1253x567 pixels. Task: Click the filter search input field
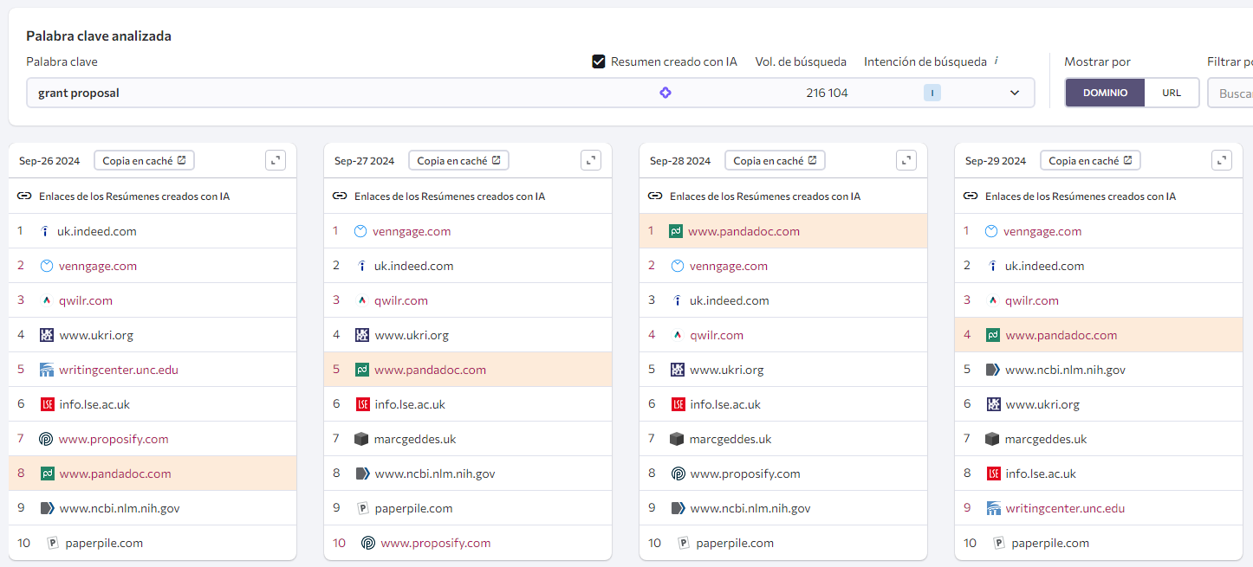tap(1230, 93)
